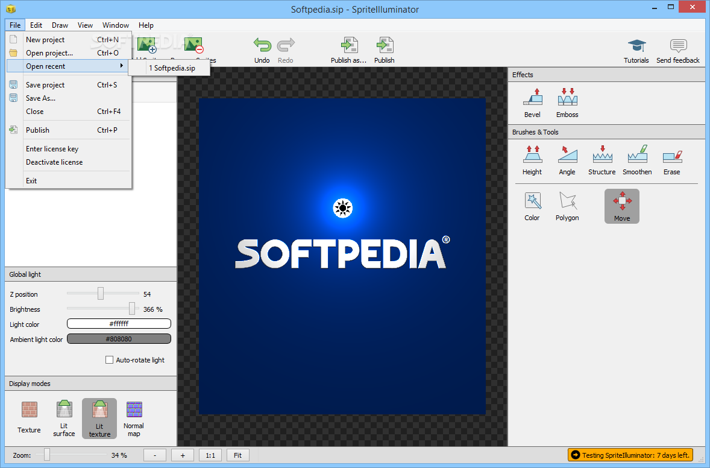Switch to Normal map display mode
The height and width of the screenshot is (468, 710).
pos(134,418)
